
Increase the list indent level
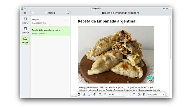pyautogui.click(x=100, y=94)
